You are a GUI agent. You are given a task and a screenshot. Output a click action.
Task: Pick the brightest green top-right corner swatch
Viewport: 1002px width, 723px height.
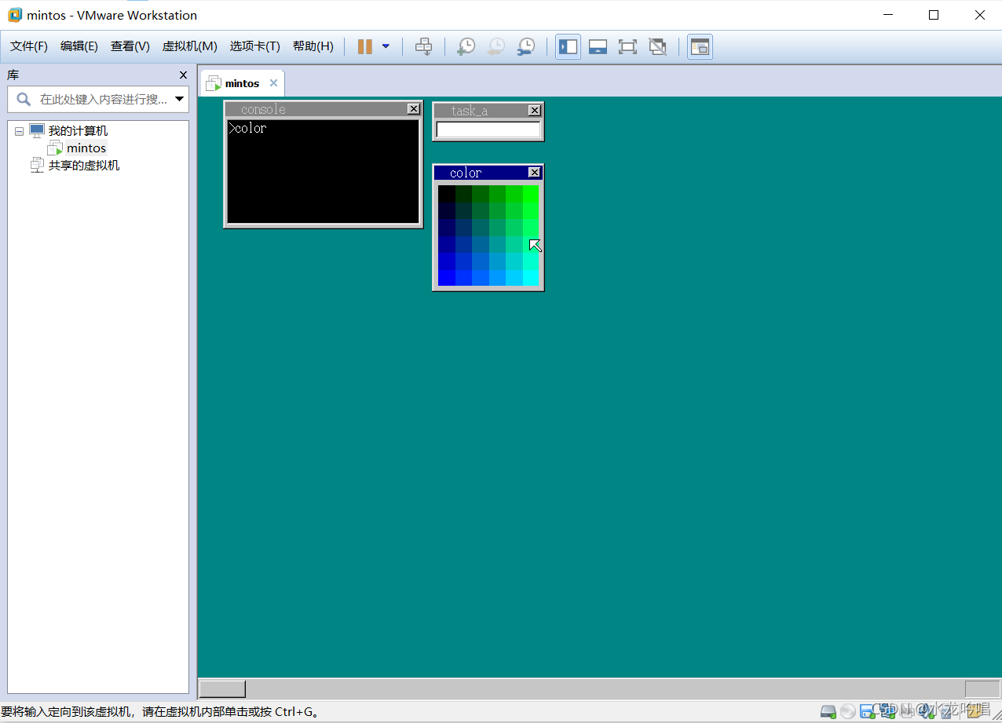531,193
